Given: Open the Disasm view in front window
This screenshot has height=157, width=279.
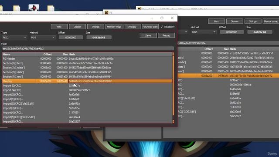Looking at the screenshot, I should [x=78, y=27].
